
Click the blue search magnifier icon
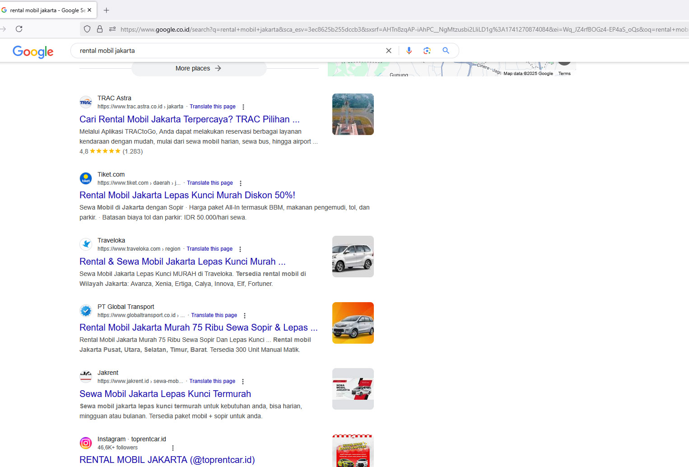pyautogui.click(x=446, y=51)
